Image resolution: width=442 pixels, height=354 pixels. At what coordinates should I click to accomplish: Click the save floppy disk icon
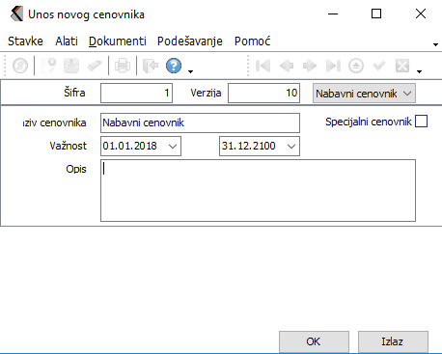coord(71,66)
